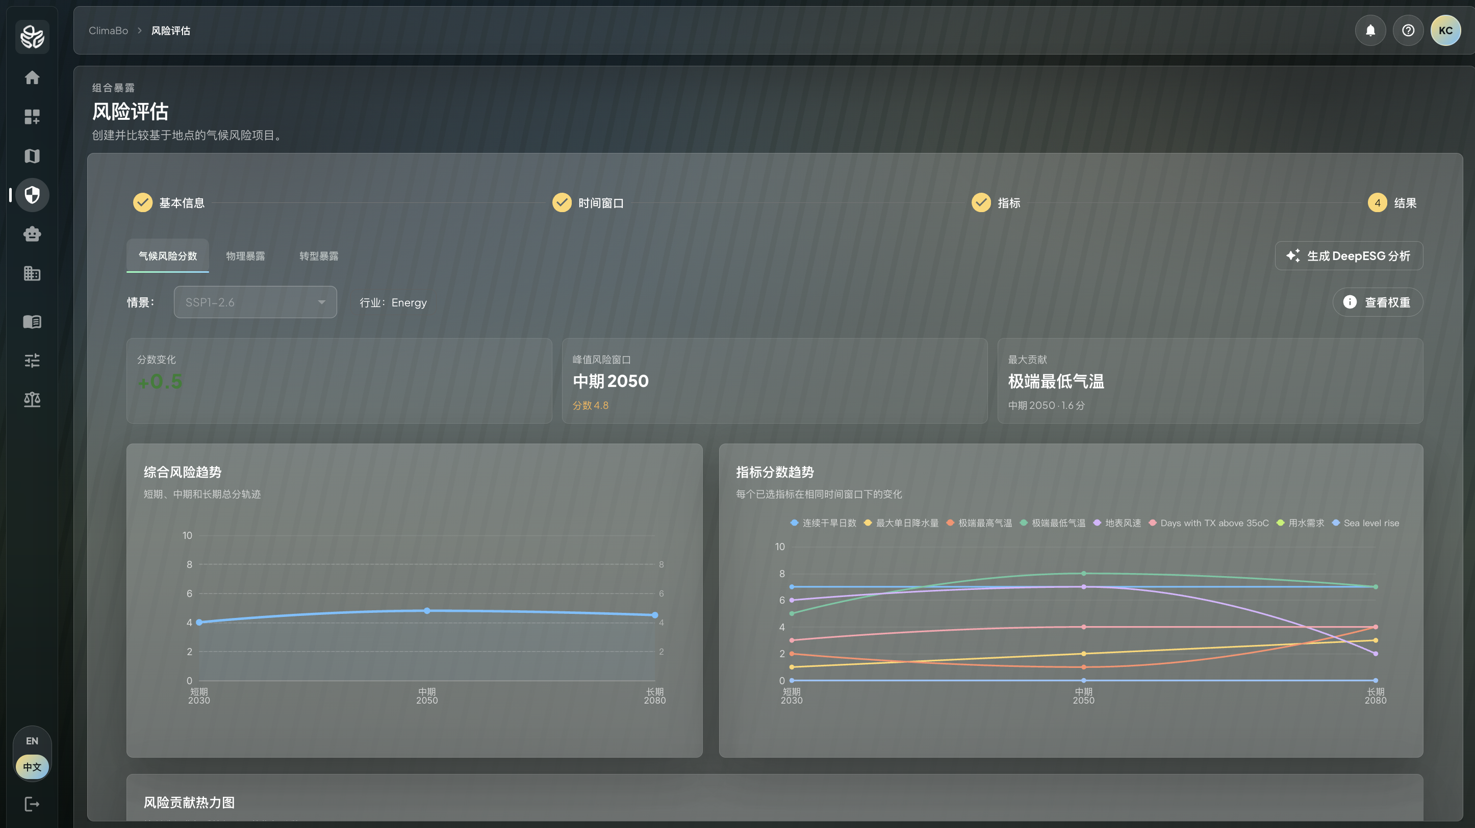Open the book library sidebar icon
Screen dimensions: 1475x828
pos(32,322)
